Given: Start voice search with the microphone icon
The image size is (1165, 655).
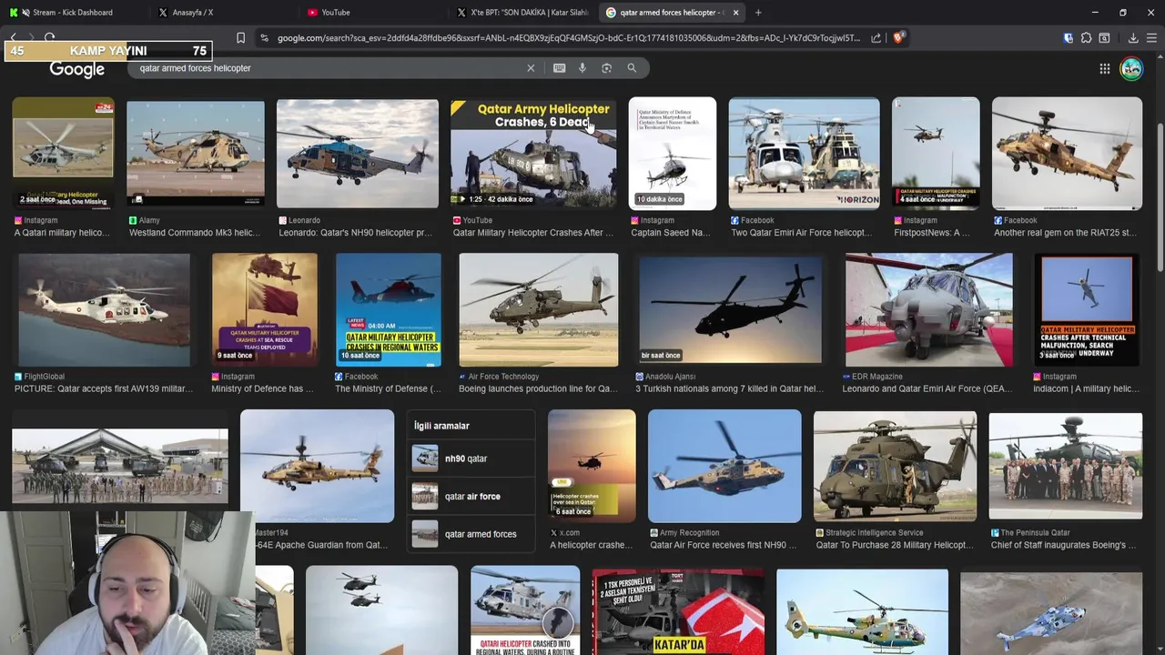Looking at the screenshot, I should click(582, 68).
